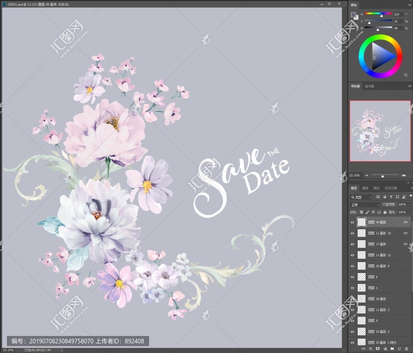Viewport: 413px width, 353px height.
Task: Open the Color panel menu icon
Action: 410,5
